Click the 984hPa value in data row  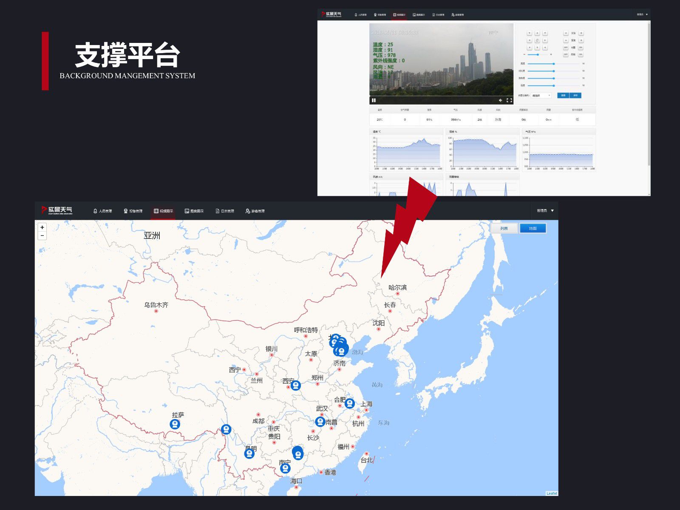456,119
